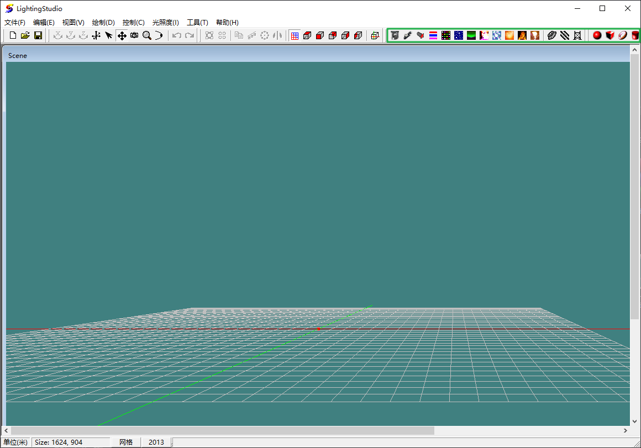Select the horizontal color stripes icon
Image resolution: width=641 pixels, height=448 pixels.
pos(433,35)
